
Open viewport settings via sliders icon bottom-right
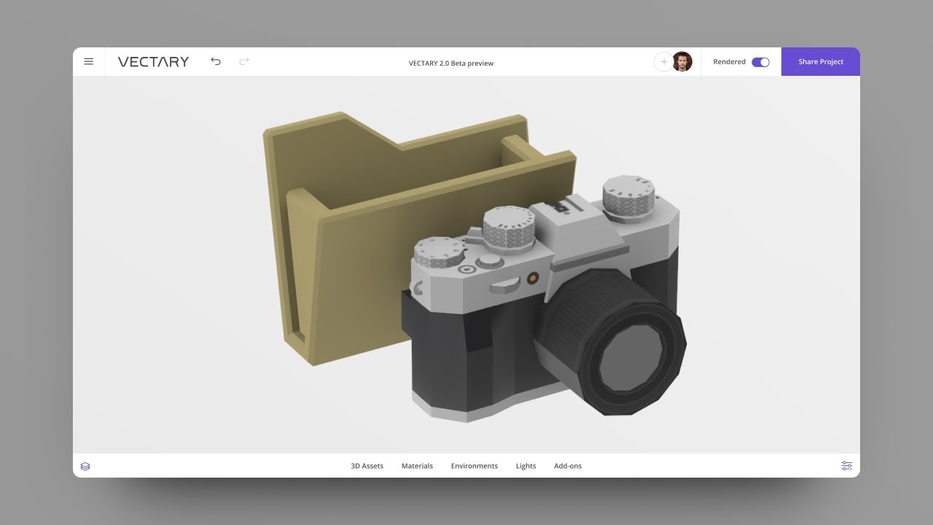tap(846, 465)
